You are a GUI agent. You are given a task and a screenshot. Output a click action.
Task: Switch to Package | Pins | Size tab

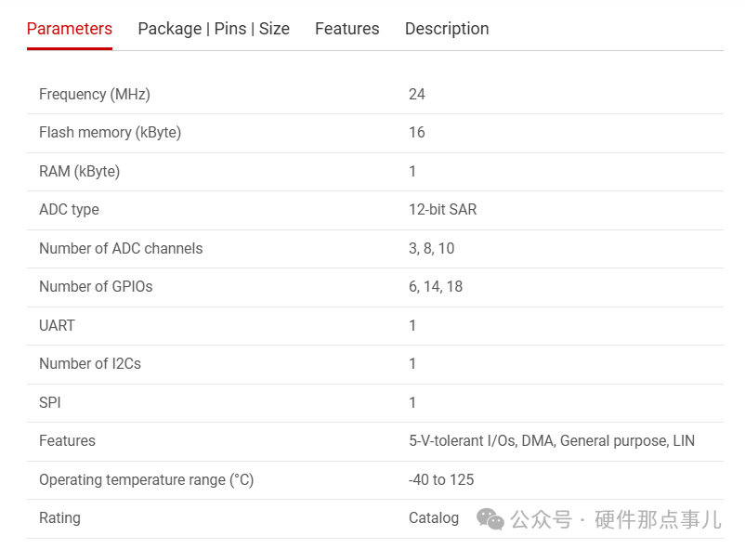point(214,29)
